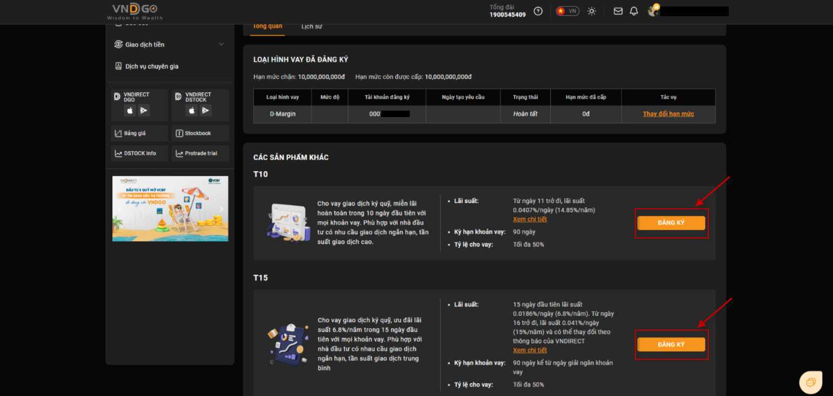Open the mail inbox icon
The height and width of the screenshot is (396, 833).
618,11
